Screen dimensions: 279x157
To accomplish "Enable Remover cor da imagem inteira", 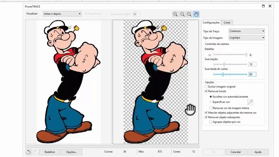I will [211, 108].
